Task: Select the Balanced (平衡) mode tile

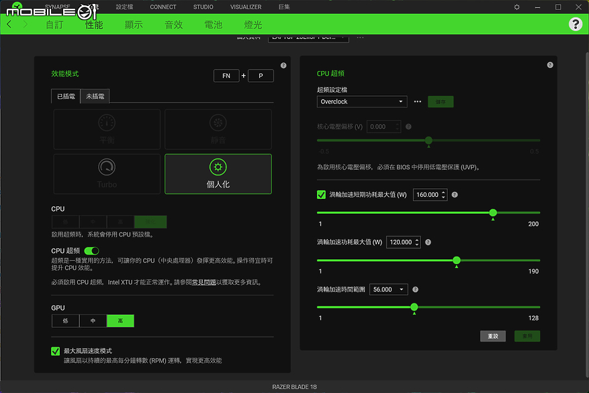Action: (x=107, y=129)
